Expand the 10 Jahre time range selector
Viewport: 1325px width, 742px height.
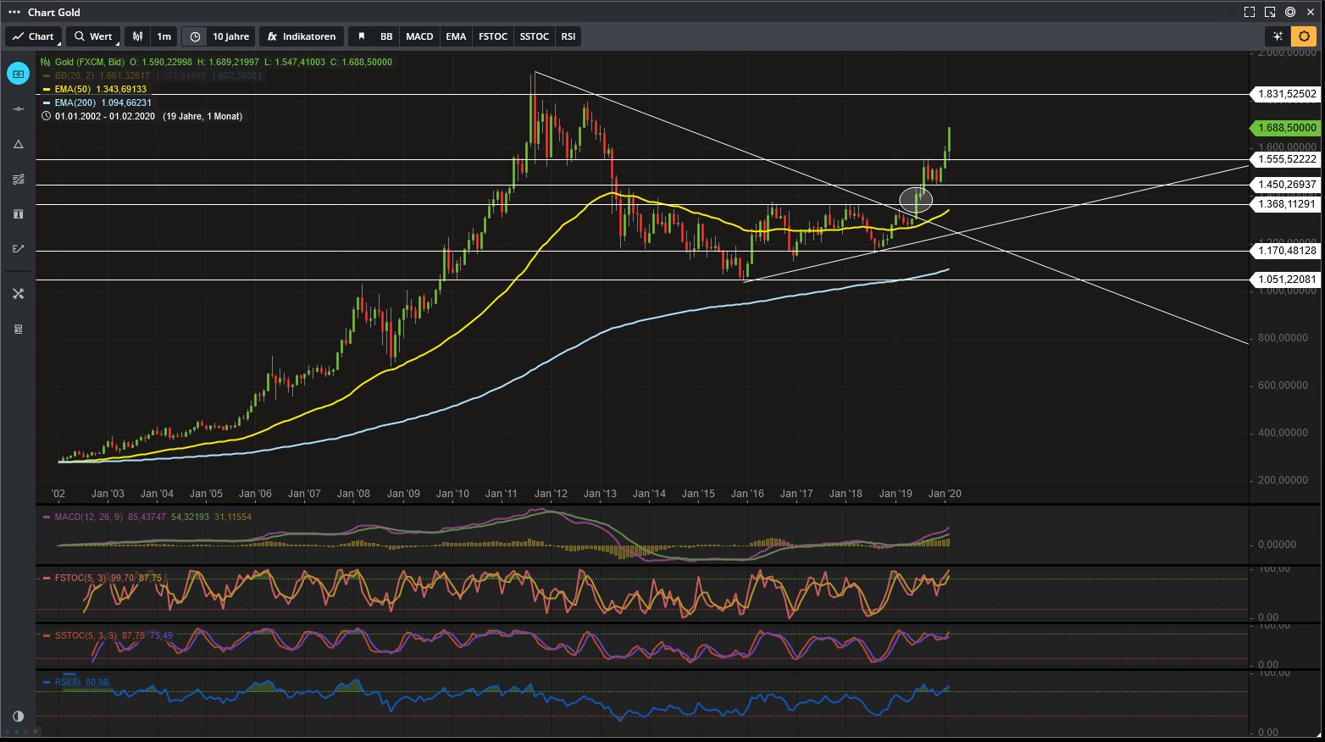tap(219, 36)
